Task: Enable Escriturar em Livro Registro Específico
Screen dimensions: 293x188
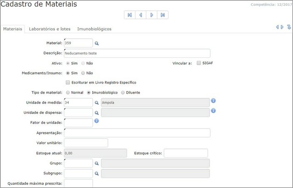Action: pyautogui.click(x=68, y=82)
